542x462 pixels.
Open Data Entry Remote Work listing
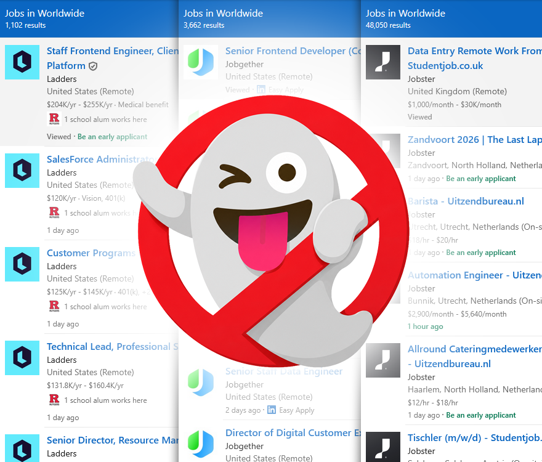(475, 58)
